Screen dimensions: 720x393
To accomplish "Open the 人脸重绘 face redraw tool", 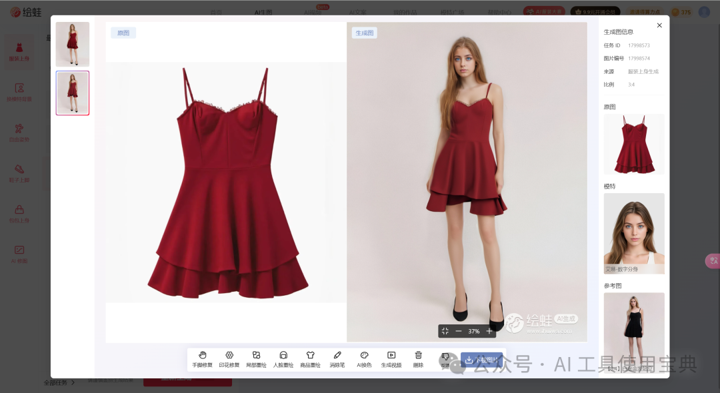I will click(x=283, y=358).
